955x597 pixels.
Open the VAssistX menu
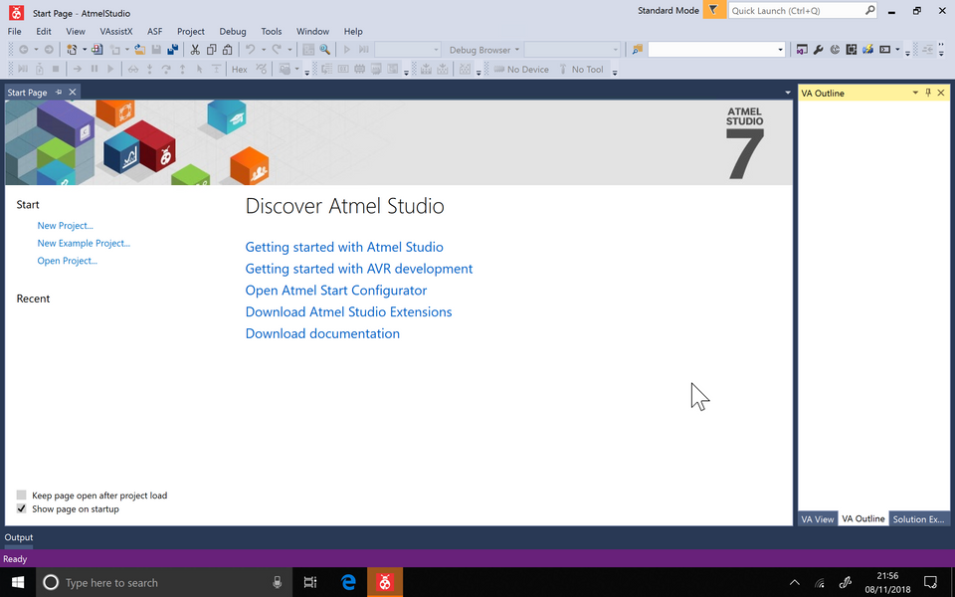tap(115, 31)
